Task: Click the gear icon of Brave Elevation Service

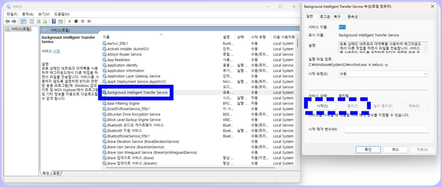Action: 104,141
